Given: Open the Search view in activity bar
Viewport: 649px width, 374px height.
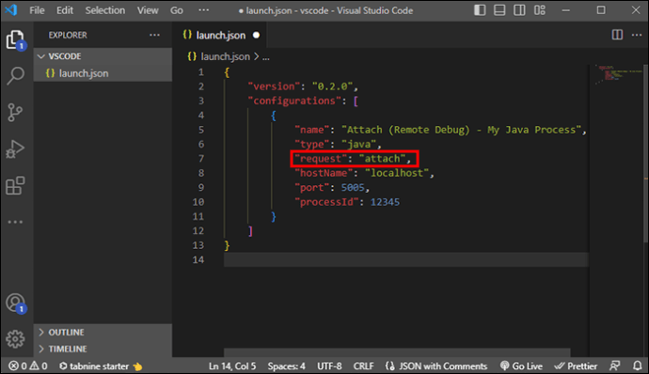Looking at the screenshot, I should coord(16,76).
